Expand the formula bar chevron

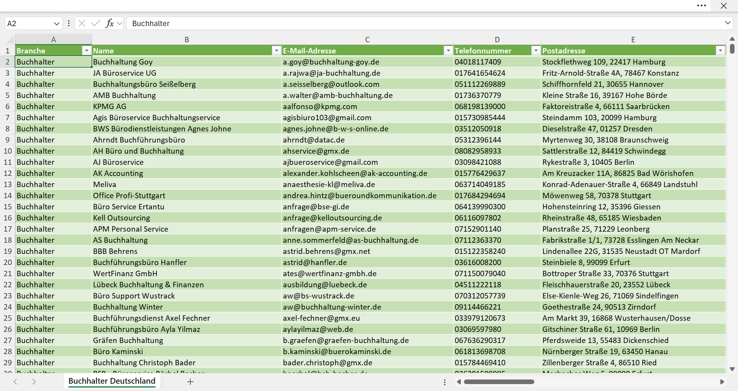[x=728, y=23]
